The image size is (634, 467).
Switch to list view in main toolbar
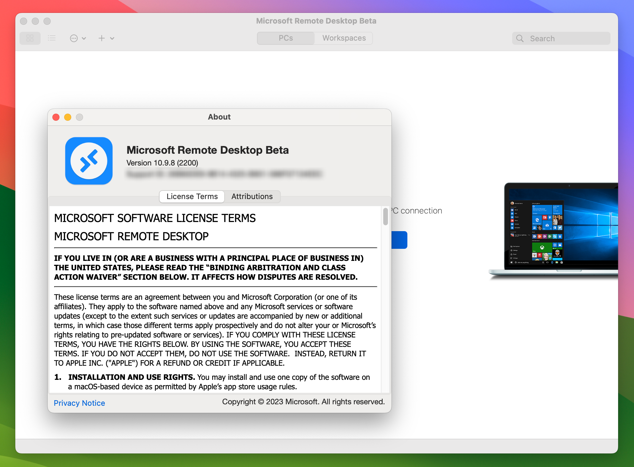point(52,38)
